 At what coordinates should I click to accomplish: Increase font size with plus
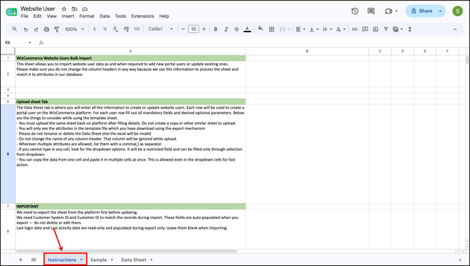[204, 29]
